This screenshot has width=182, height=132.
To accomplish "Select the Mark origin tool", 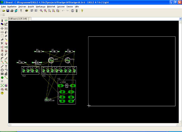I will point(6,24).
